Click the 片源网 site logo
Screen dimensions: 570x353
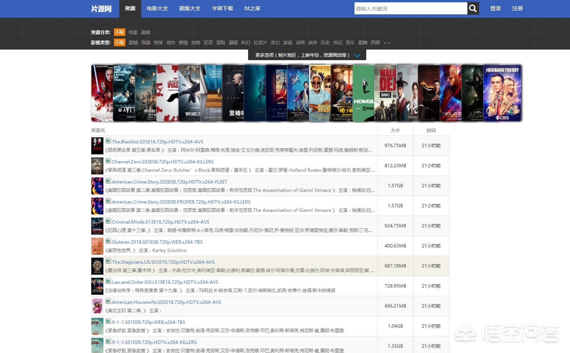(101, 8)
